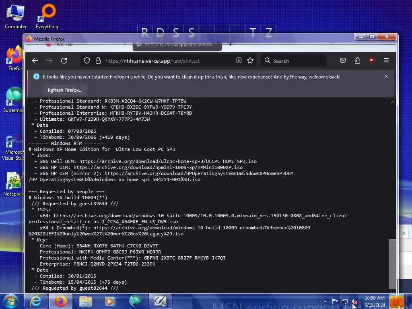The width and height of the screenshot is (412, 309).
Task: Click the "=== Requested by people ===" heading
Action: click(66, 192)
